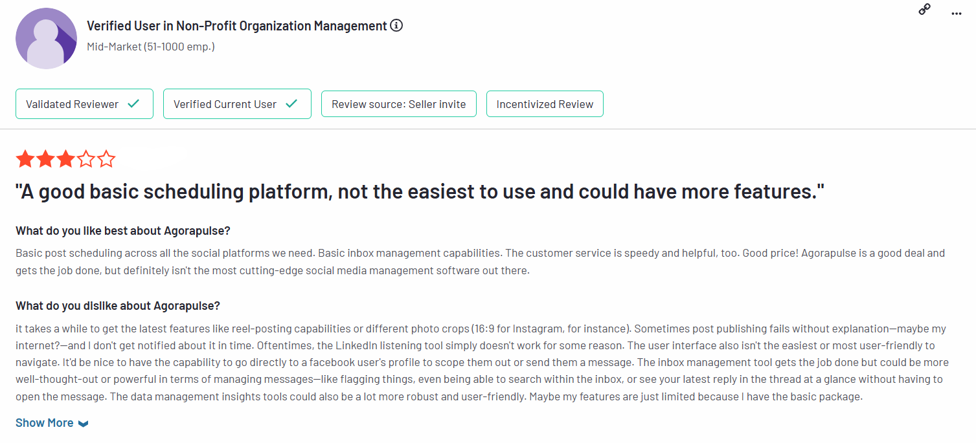This screenshot has width=976, height=443.
Task: Click the checkmark in the Verified Current User badge
Action: click(x=291, y=103)
